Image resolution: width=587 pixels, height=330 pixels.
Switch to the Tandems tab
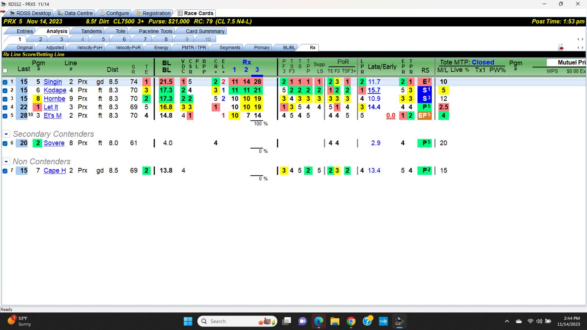click(91, 31)
